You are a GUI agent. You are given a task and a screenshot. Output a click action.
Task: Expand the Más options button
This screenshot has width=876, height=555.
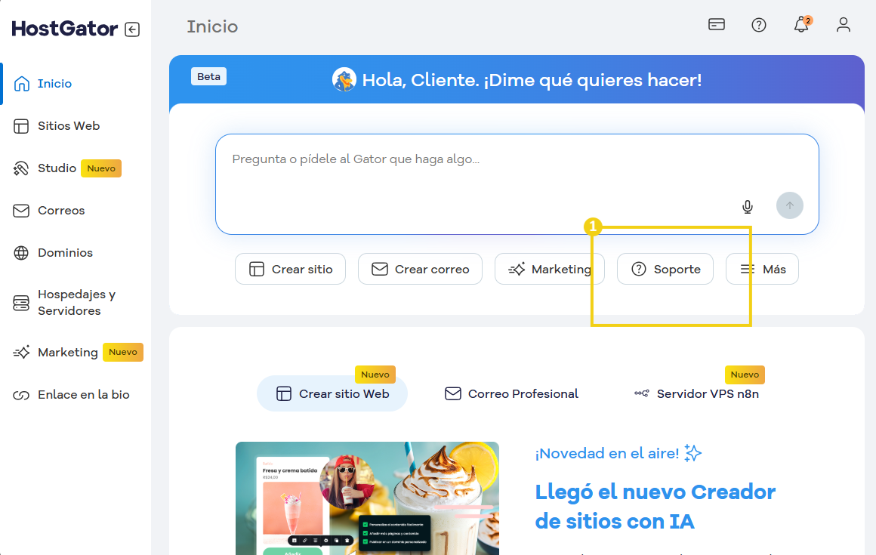762,270
